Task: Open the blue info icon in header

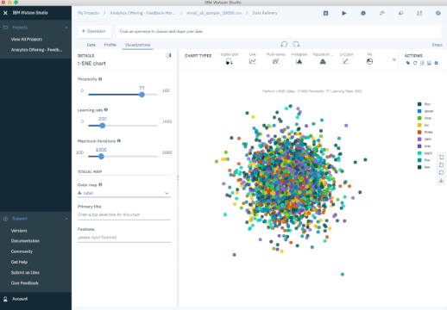Action: pyautogui.click(x=363, y=13)
